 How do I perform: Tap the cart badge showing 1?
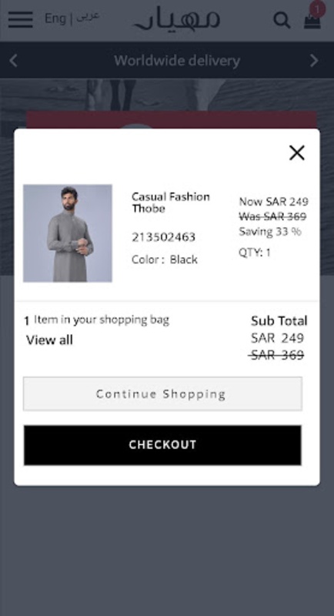click(x=317, y=8)
